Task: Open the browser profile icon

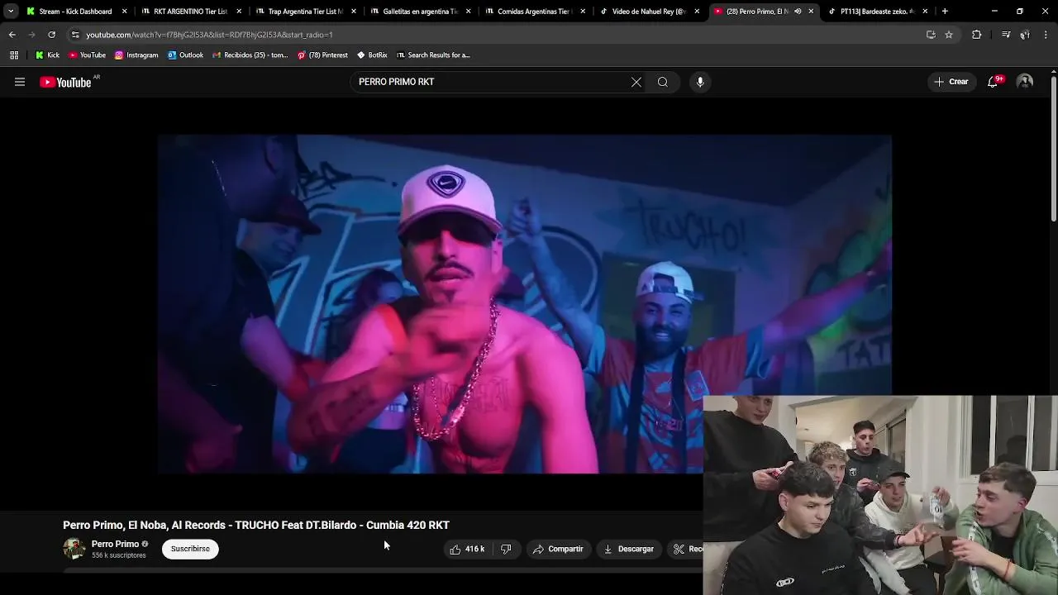Action: (1025, 35)
